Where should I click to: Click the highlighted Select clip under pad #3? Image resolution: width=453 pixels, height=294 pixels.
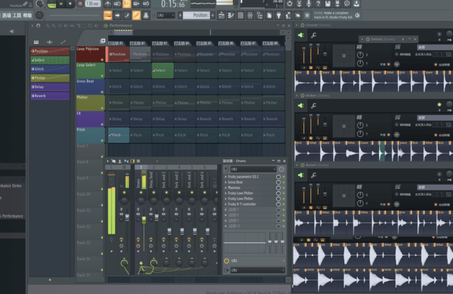click(x=162, y=70)
